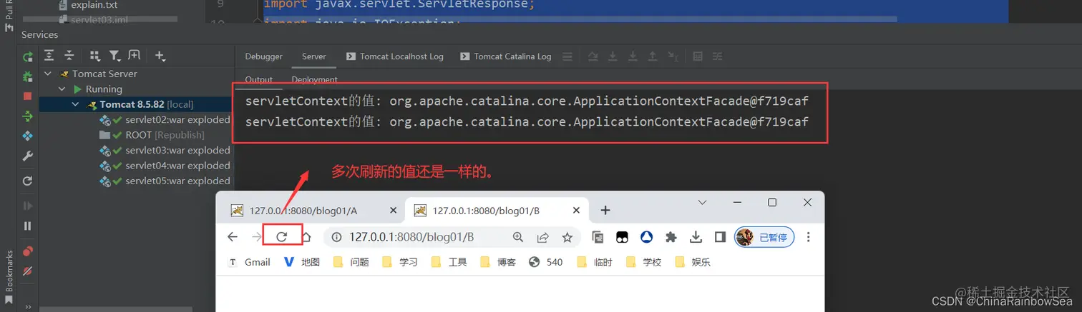Click the Step Into icon in debug toolbar

[613, 56]
